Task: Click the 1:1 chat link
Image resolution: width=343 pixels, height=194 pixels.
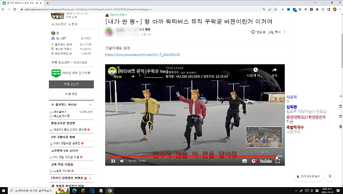Action: (x=145, y=29)
